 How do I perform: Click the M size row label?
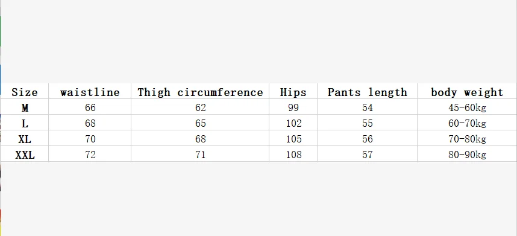point(25,108)
